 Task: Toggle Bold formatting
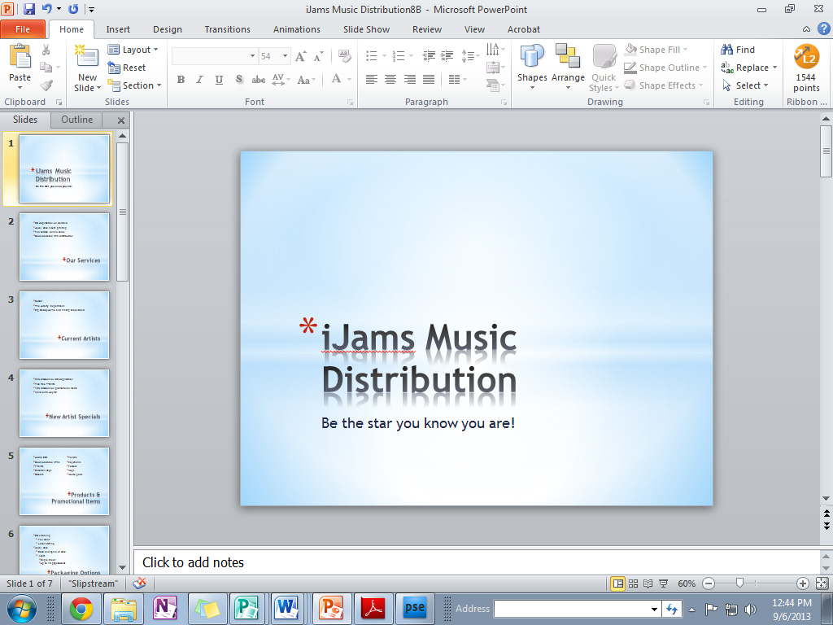181,80
